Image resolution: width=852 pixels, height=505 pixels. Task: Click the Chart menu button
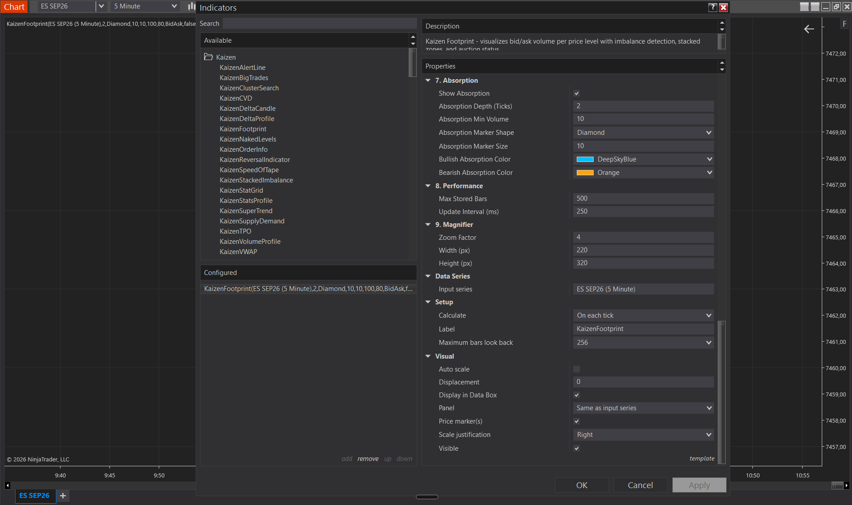[x=14, y=7]
